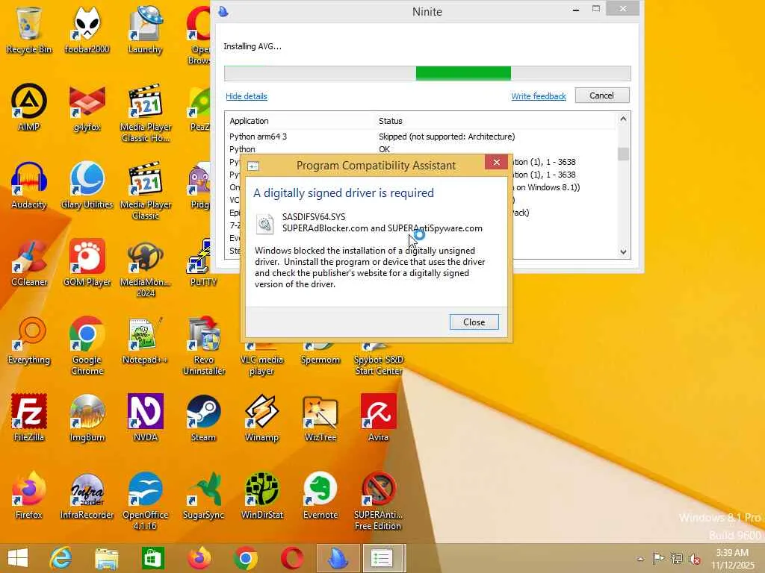Screen dimensions: 765x573
Task: Click the Status column header
Action: [x=391, y=121]
